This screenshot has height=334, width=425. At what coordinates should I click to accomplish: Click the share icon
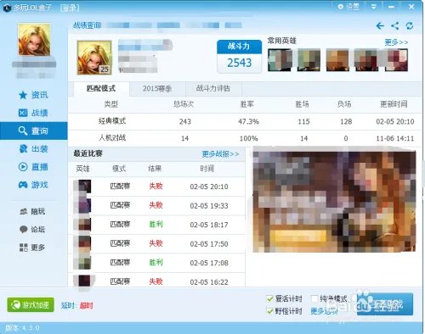[x=395, y=26]
